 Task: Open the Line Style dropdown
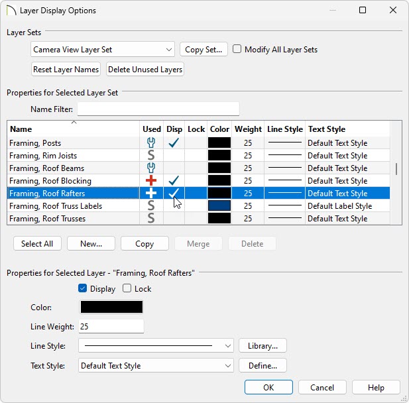[156, 345]
